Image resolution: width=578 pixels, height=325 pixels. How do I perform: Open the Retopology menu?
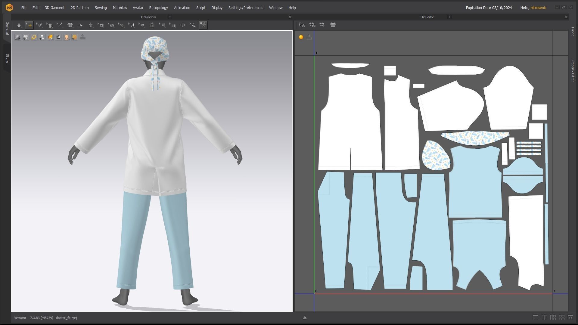[159, 8]
